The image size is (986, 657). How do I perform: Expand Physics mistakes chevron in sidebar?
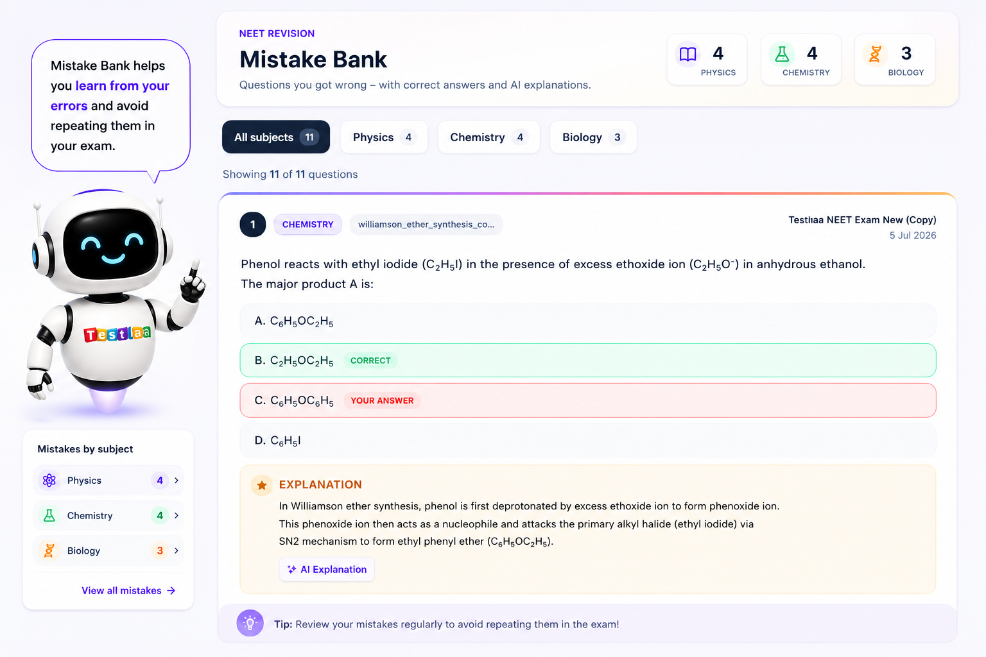tap(177, 481)
